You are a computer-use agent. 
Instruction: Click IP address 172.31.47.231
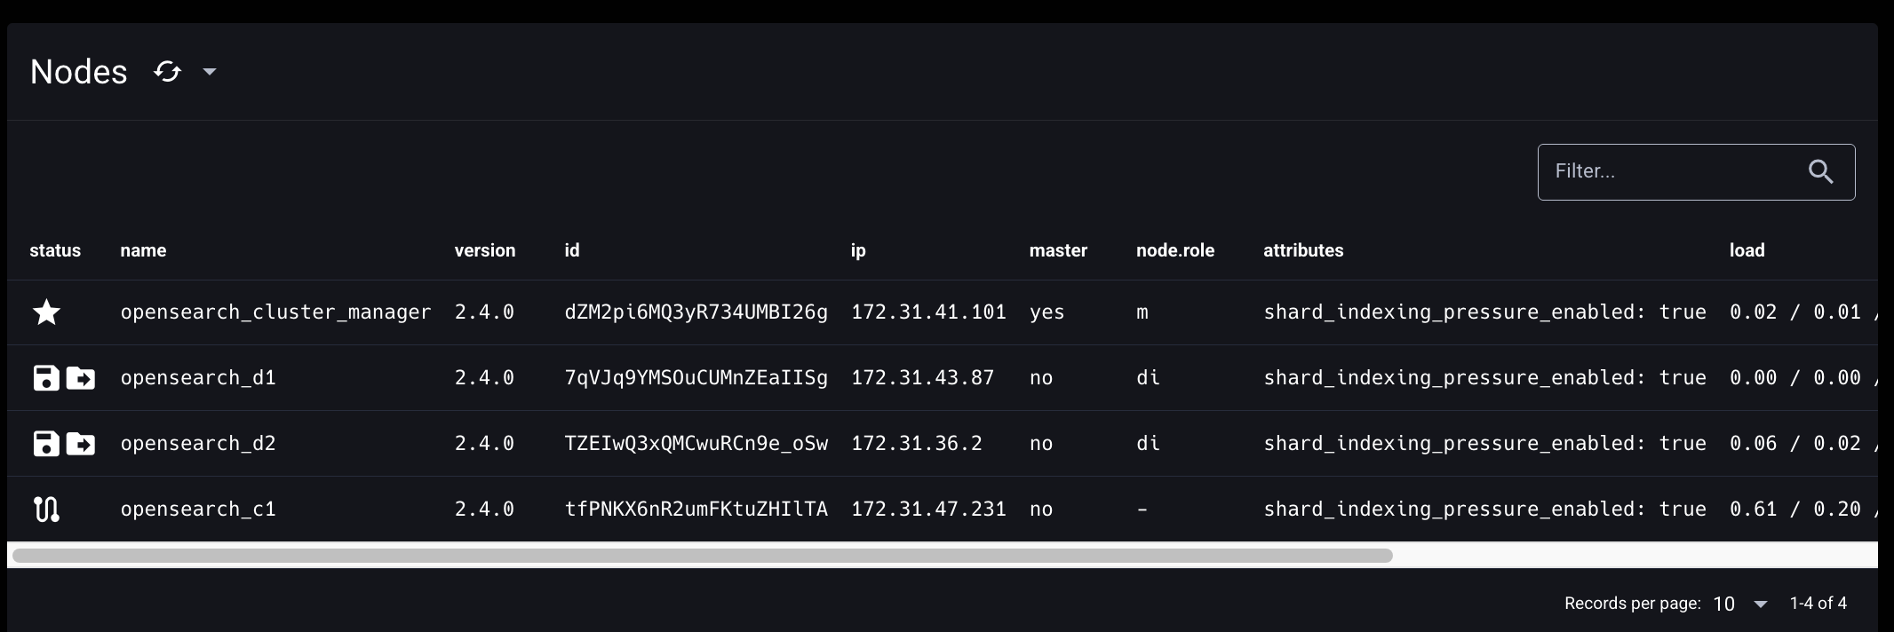(928, 510)
